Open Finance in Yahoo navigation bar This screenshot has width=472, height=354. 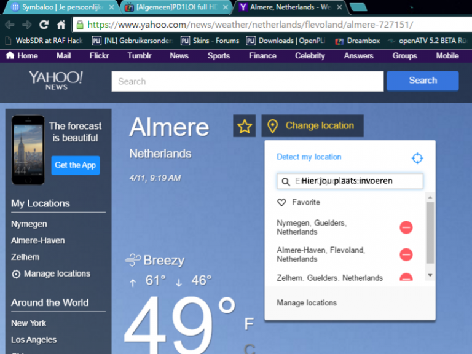pyautogui.click(x=262, y=56)
